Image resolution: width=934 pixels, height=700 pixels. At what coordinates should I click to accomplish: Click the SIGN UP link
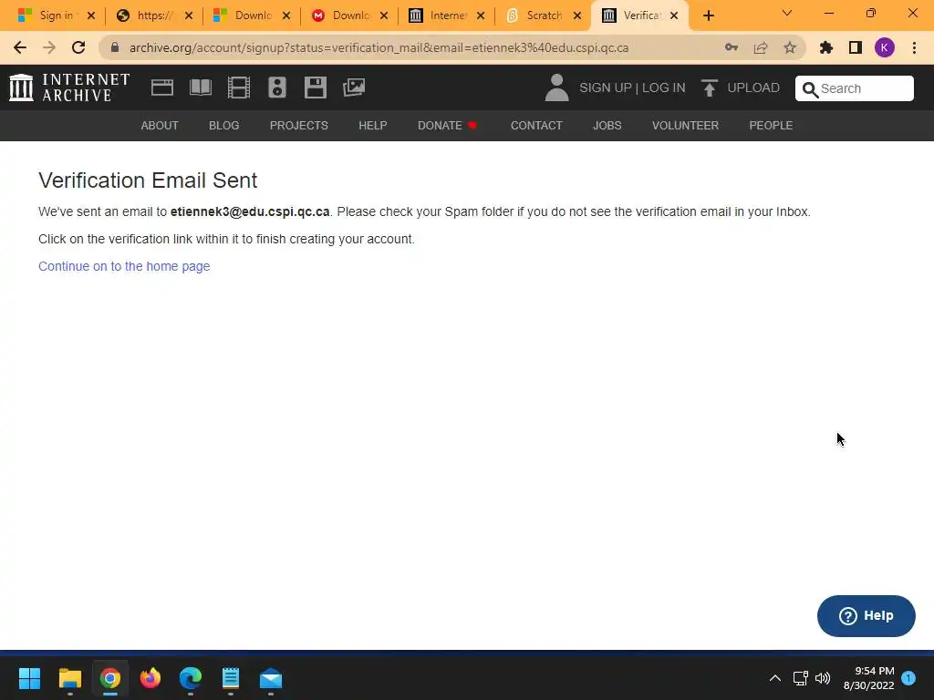pos(606,87)
